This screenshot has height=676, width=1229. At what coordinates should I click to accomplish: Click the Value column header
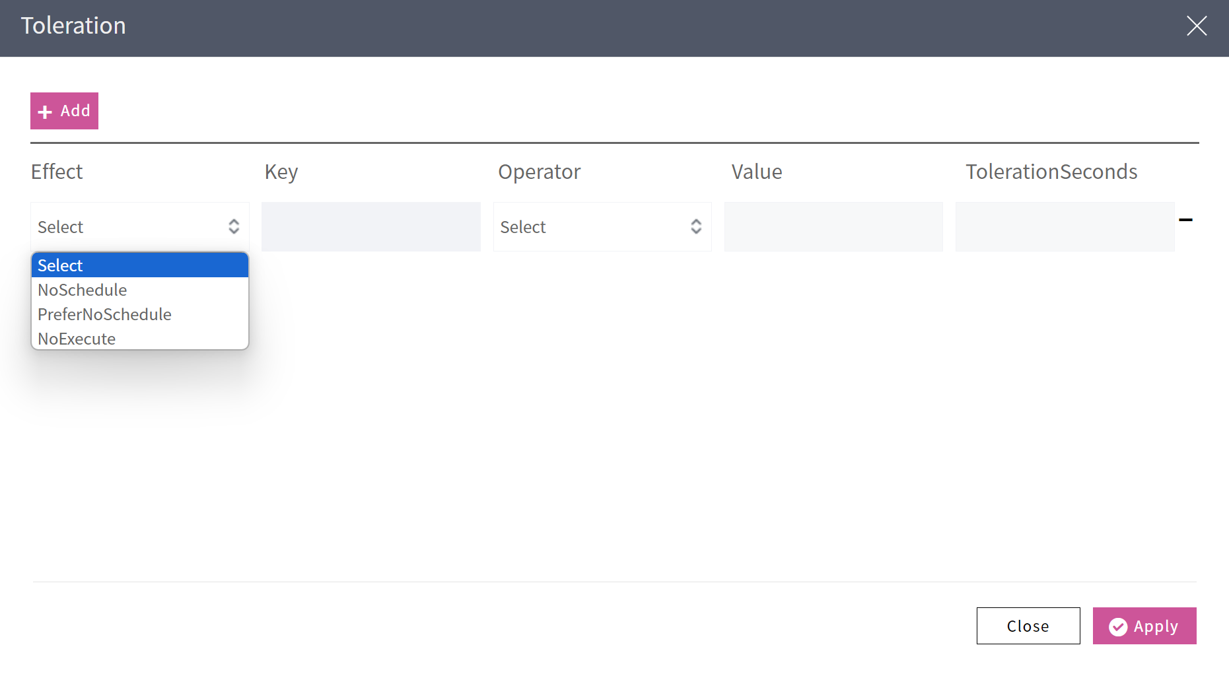(756, 172)
